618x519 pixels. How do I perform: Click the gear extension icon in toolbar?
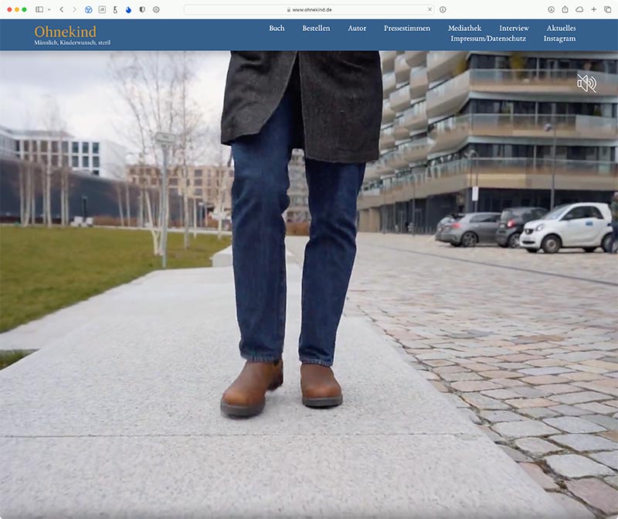[x=156, y=9]
